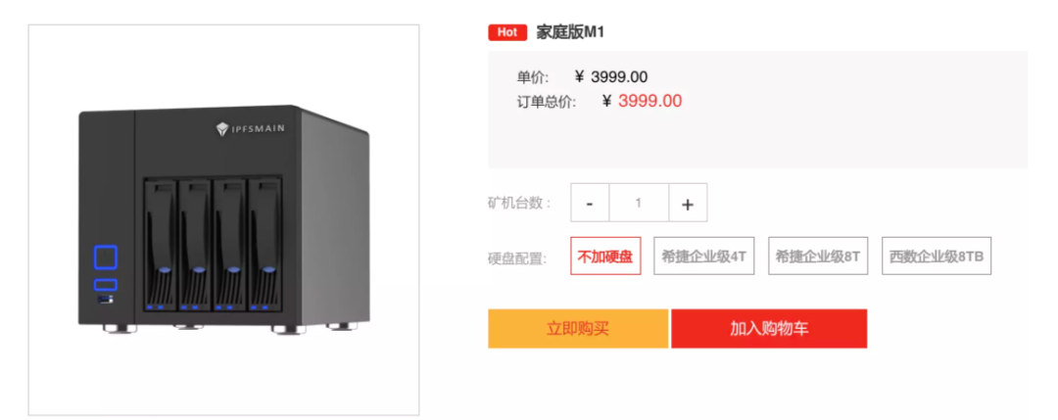Click the IPFSMAIN logo on the device
Viewport: 1058px width, 420px height.
(x=250, y=129)
